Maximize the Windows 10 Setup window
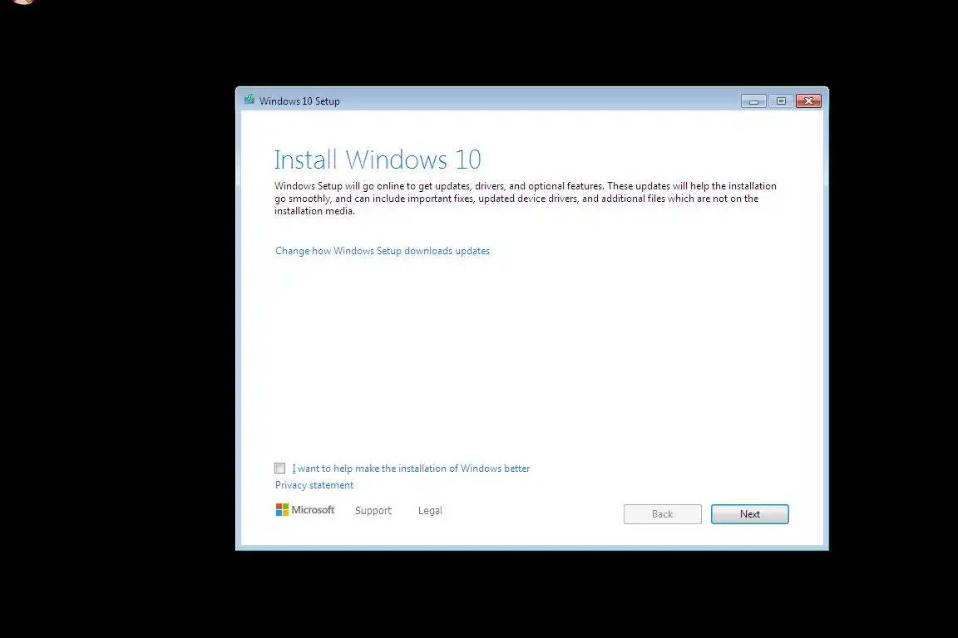 tap(781, 101)
